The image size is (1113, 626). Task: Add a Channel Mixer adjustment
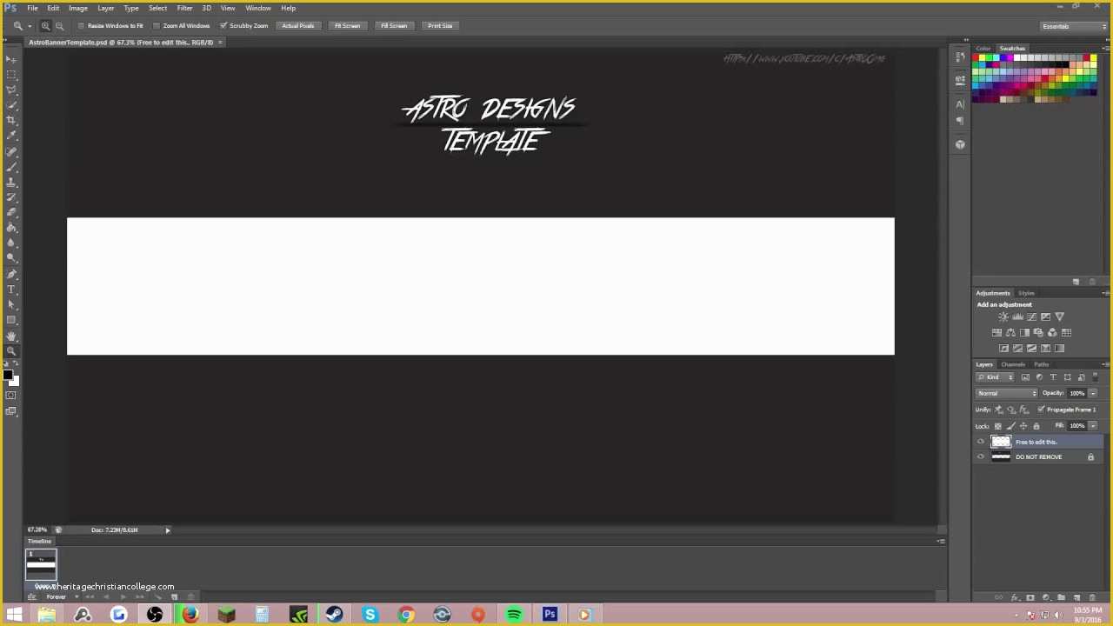(1052, 332)
